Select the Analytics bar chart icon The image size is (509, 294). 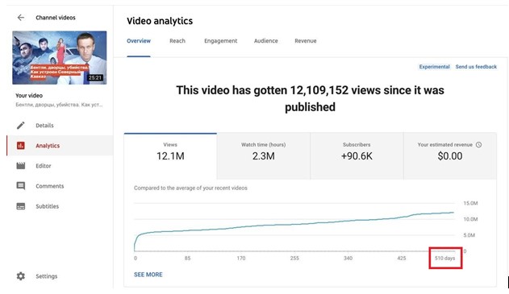tap(21, 146)
